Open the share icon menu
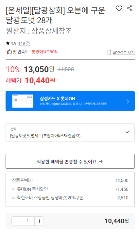Viewport: 139px width, 234px height. click(x=130, y=8)
